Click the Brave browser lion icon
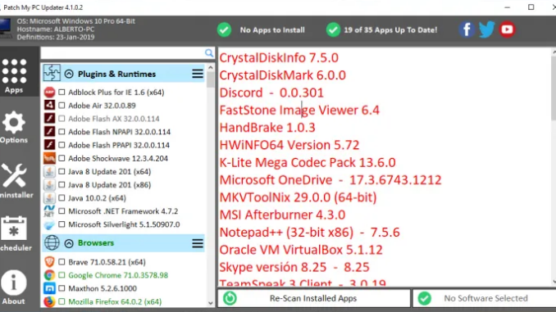The height and width of the screenshot is (312, 556). (x=49, y=262)
